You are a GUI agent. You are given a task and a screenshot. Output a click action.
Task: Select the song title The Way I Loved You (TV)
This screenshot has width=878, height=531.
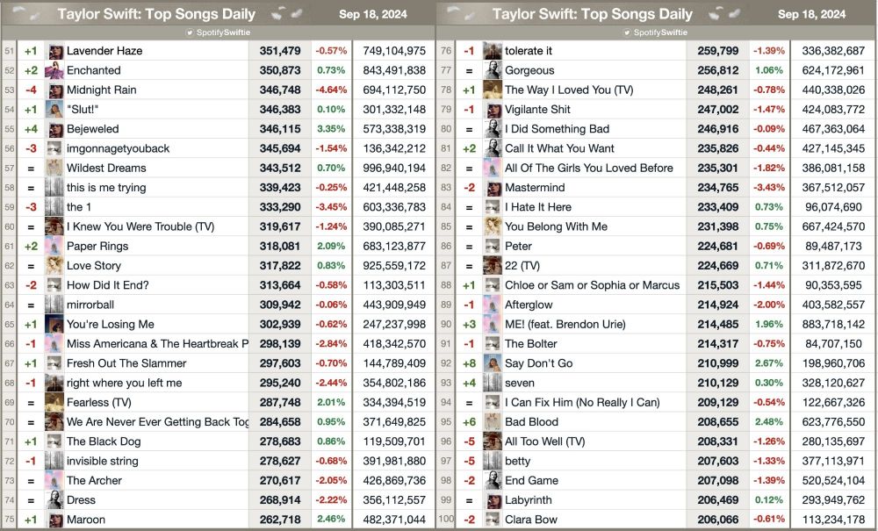[x=569, y=90]
